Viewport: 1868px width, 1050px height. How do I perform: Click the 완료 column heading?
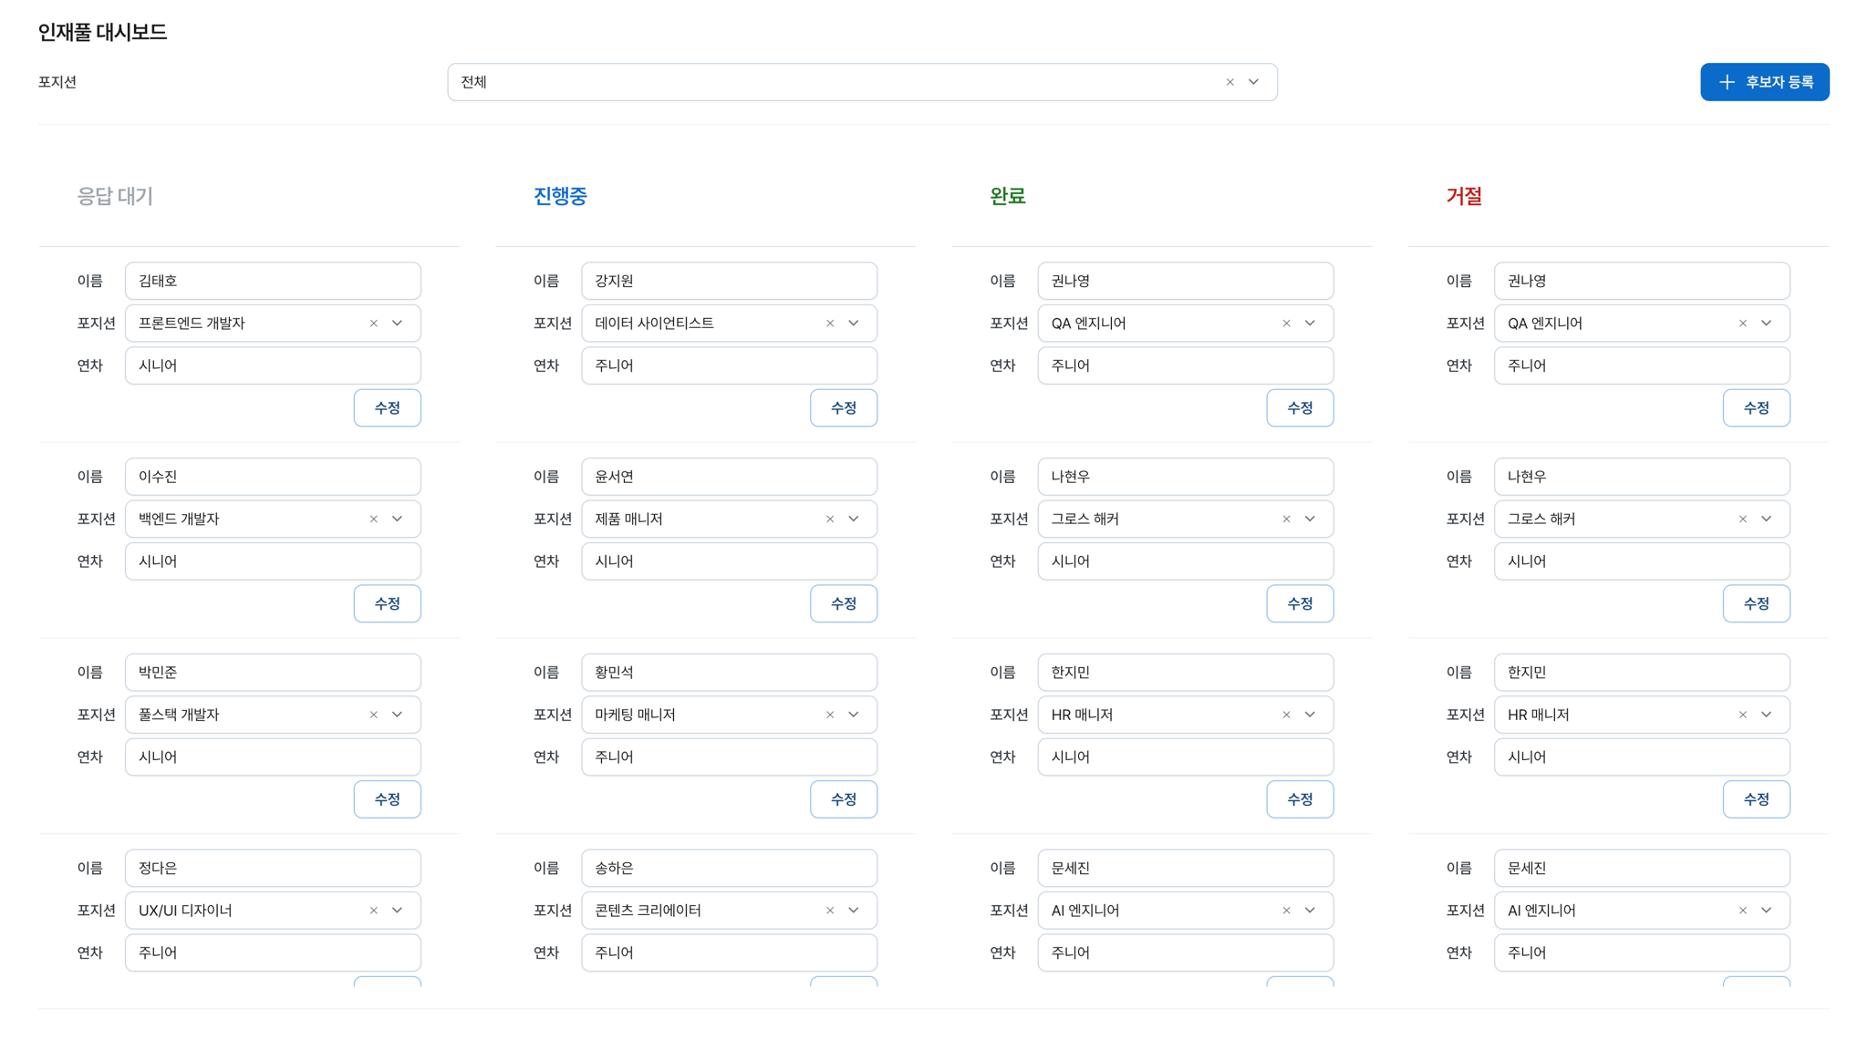point(1008,196)
